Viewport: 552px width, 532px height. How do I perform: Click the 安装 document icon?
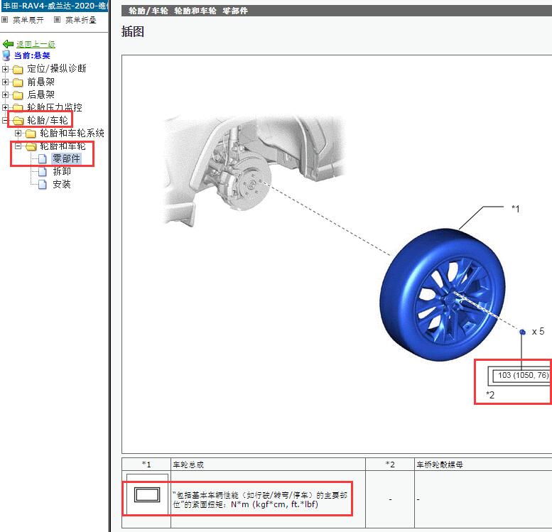click(x=42, y=184)
